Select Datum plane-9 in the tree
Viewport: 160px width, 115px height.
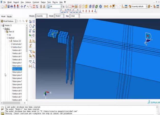point(17,88)
